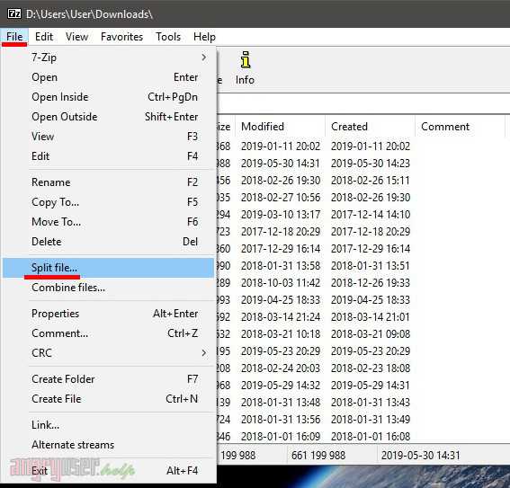The image size is (510, 488).
Task: Choose Exit from the File menu
Action: coord(109,471)
